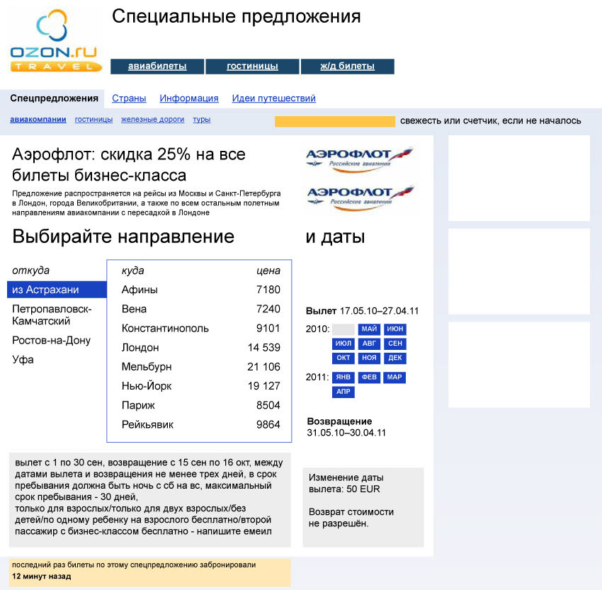Switch to the Информация tab
The height and width of the screenshot is (590, 602).
(189, 98)
